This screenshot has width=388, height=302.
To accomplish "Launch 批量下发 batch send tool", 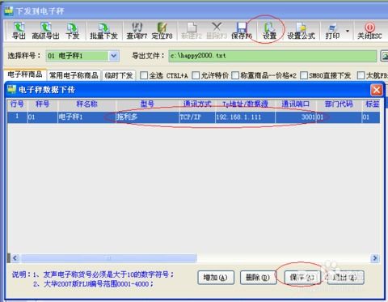I will 103,31.
